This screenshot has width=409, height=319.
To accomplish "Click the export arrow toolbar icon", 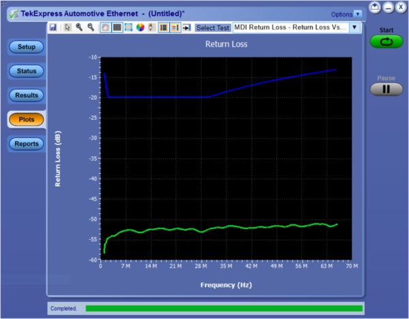I will (186, 28).
